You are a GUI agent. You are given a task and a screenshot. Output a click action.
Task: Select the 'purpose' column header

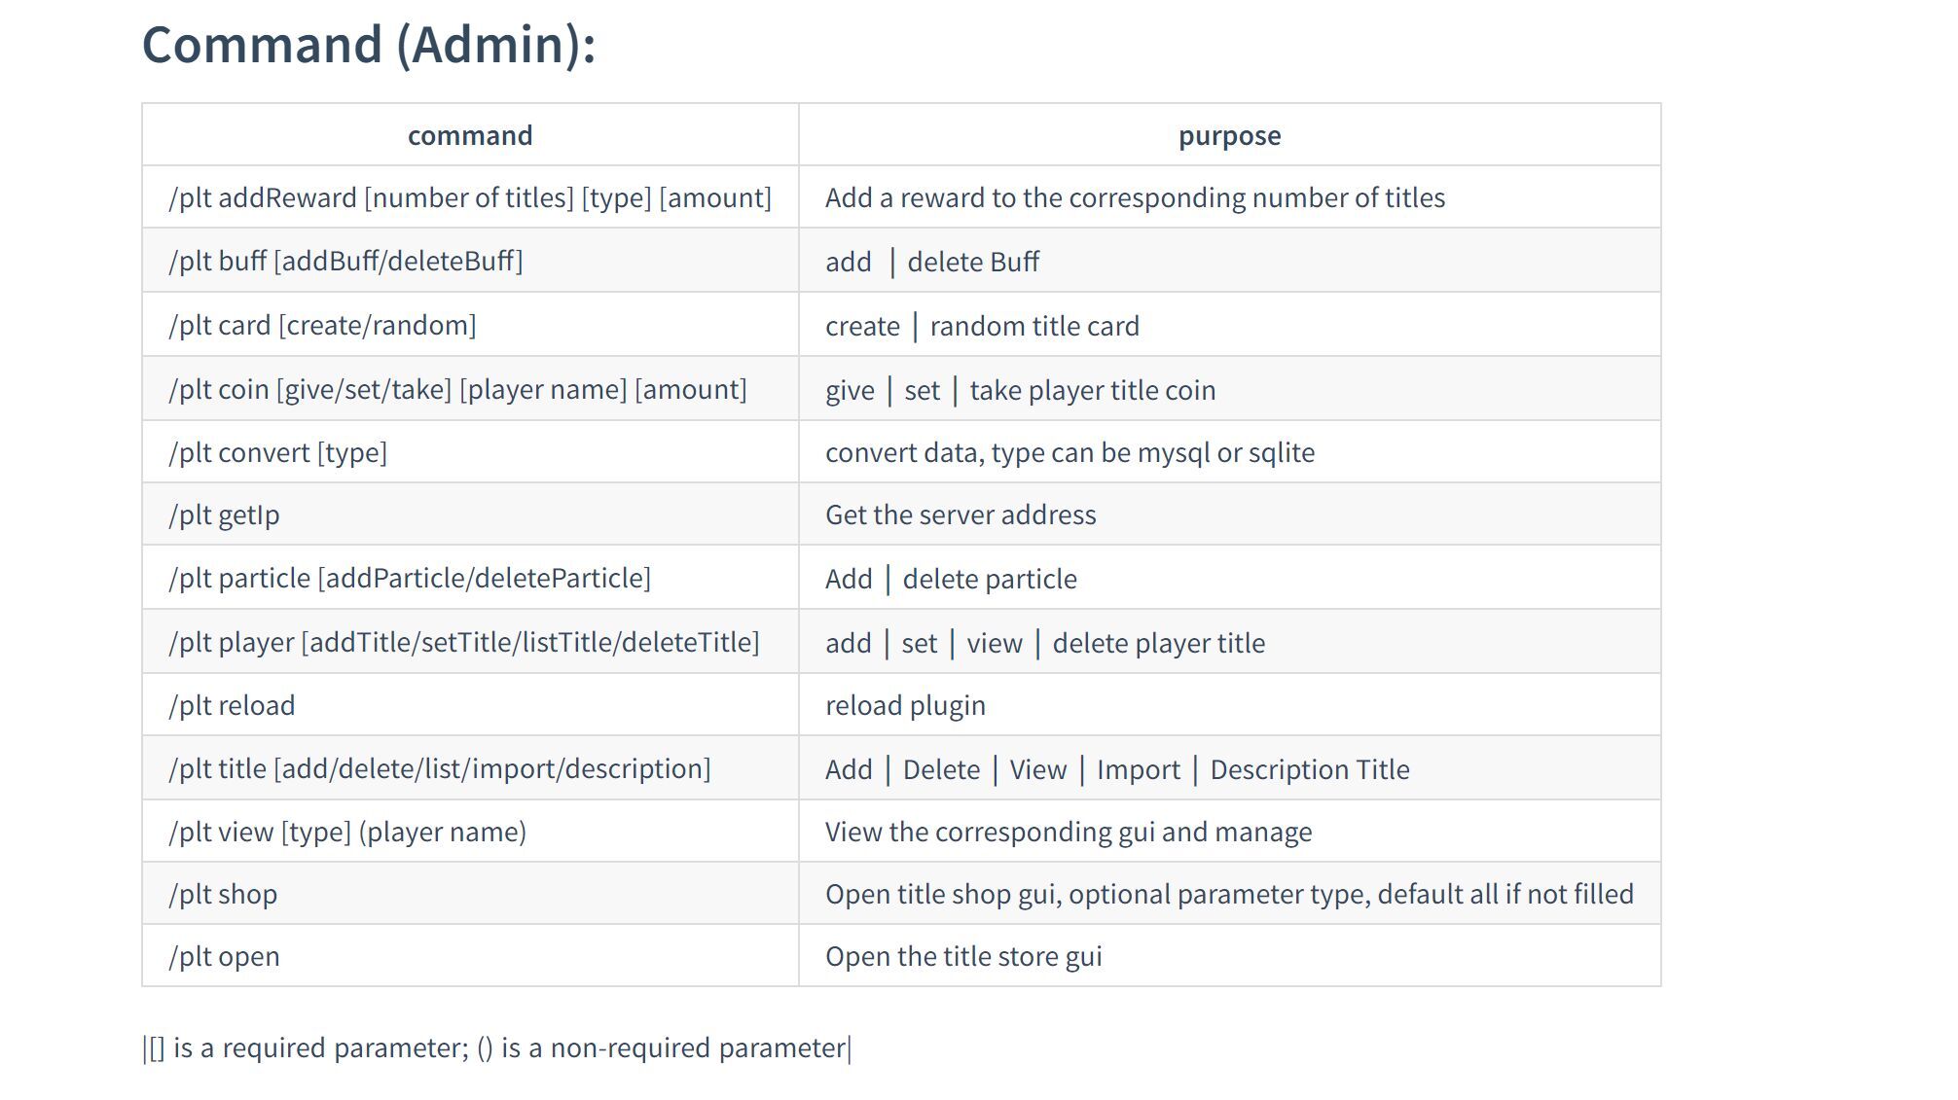tap(1229, 135)
